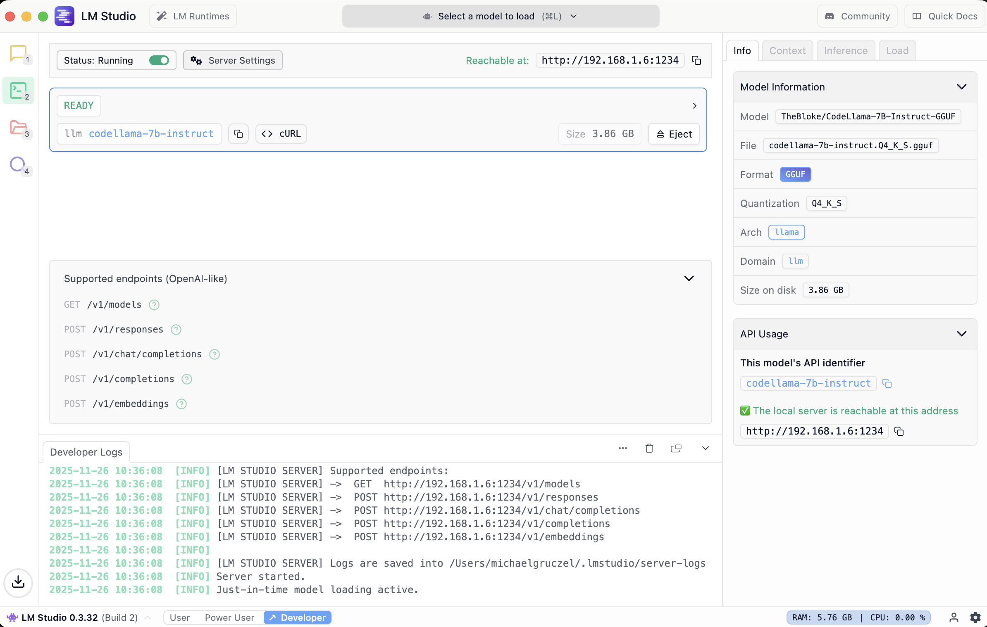Open the Discover search sidebar icon

[17, 164]
